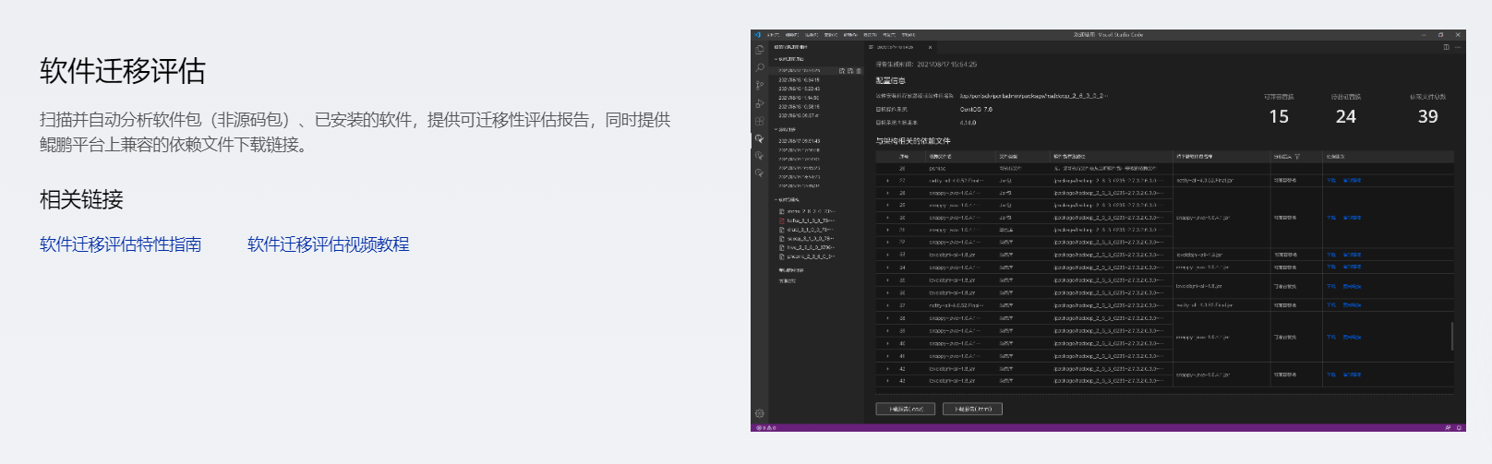
Task: Click the errors and warnings status bar icon
Action: [766, 428]
